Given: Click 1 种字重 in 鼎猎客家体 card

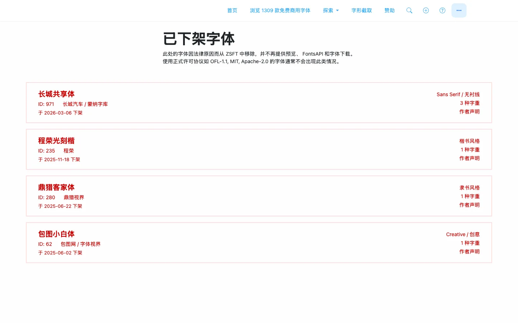Looking at the screenshot, I should tap(470, 196).
